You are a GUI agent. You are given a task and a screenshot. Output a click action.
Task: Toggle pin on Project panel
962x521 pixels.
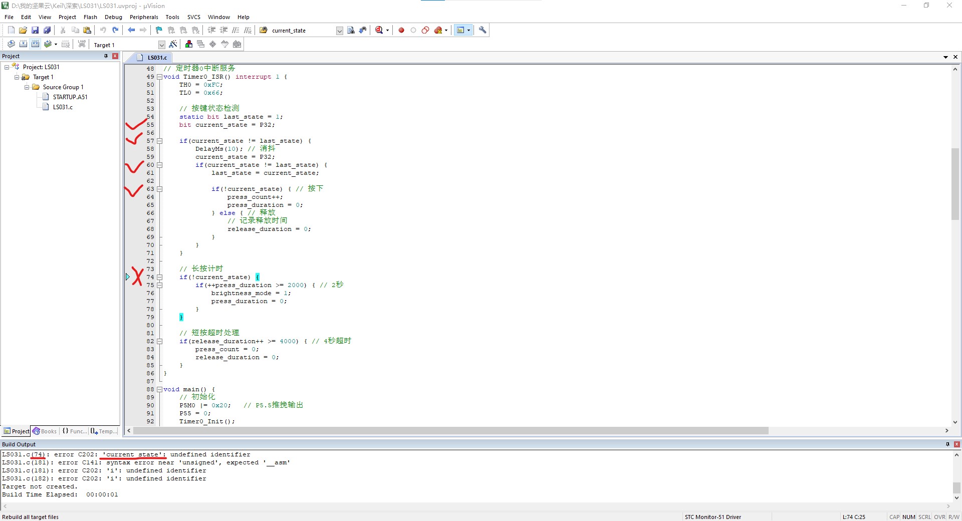click(106, 56)
